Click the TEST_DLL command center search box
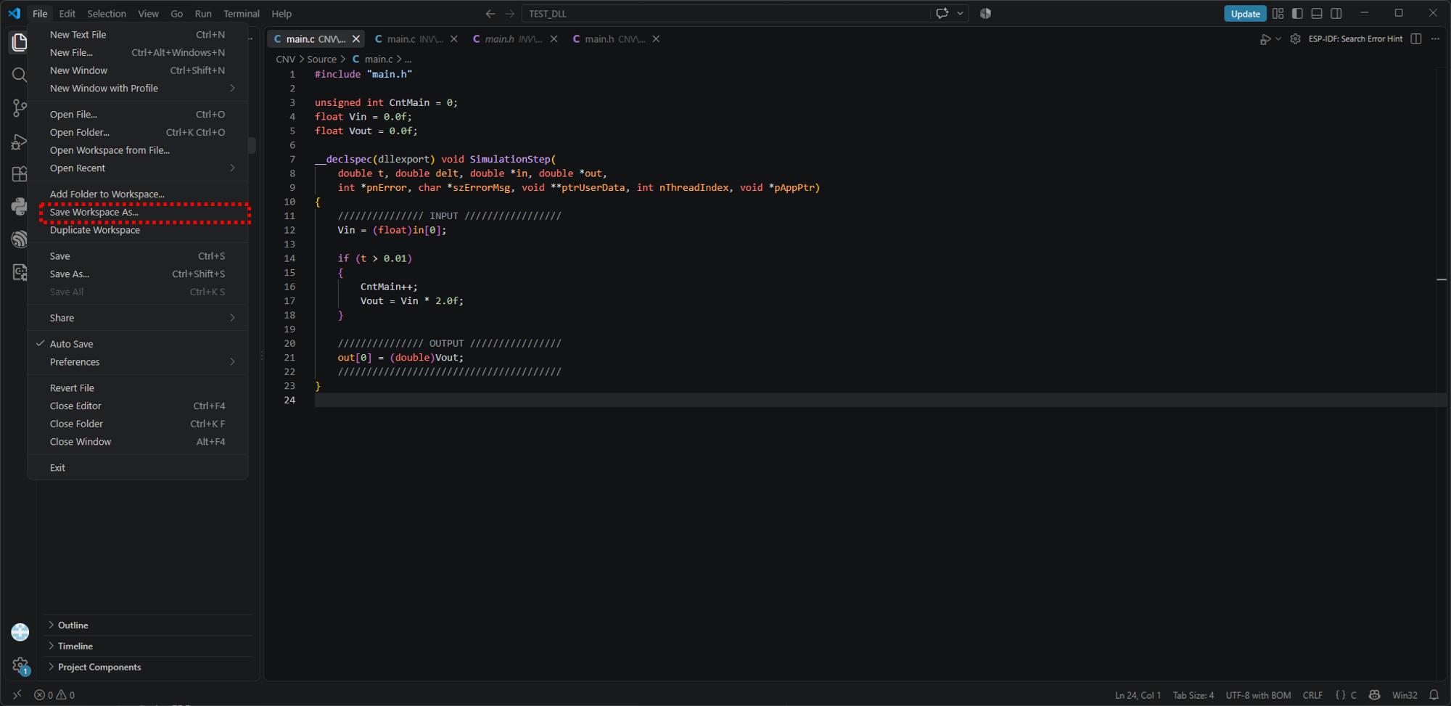The image size is (1451, 706). 725,14
